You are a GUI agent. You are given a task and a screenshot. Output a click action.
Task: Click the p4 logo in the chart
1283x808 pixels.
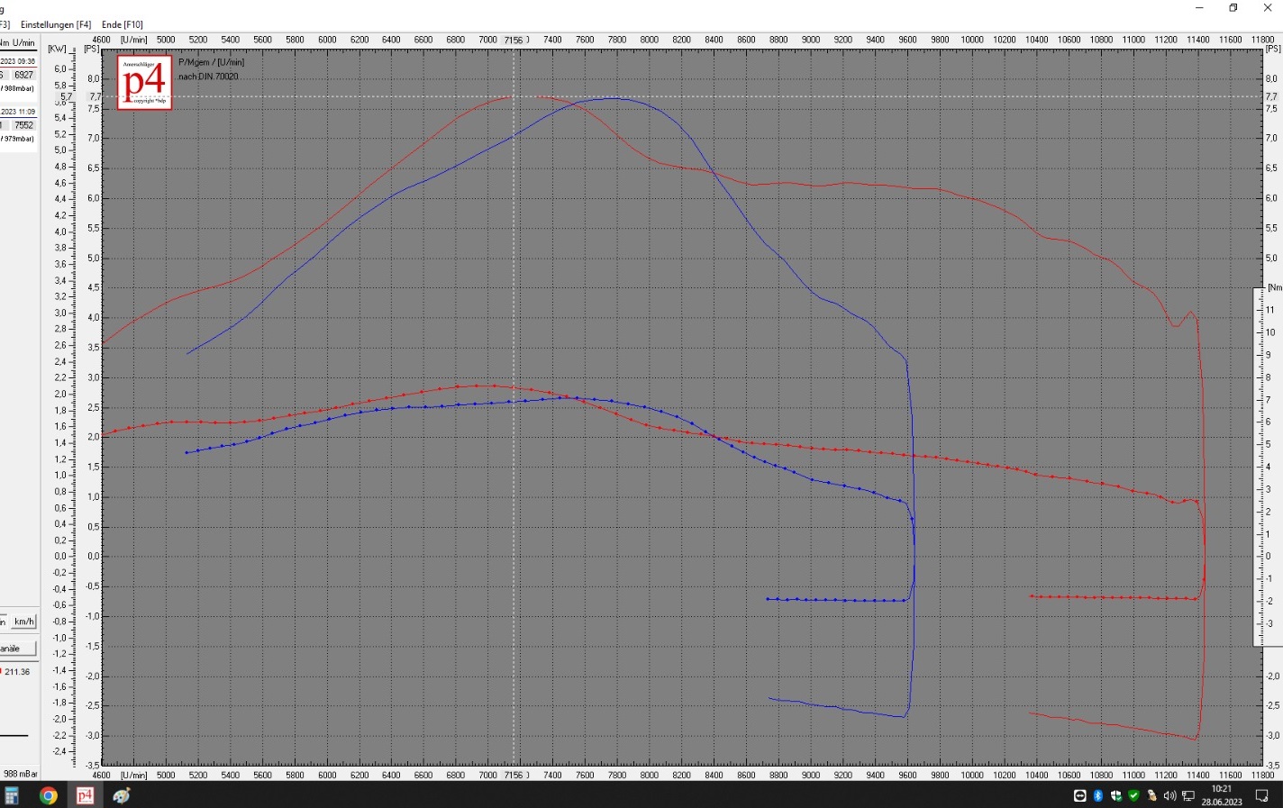tap(144, 83)
